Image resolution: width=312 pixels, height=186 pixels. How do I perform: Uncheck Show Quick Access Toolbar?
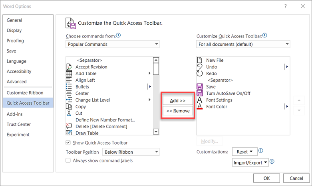click(68, 143)
